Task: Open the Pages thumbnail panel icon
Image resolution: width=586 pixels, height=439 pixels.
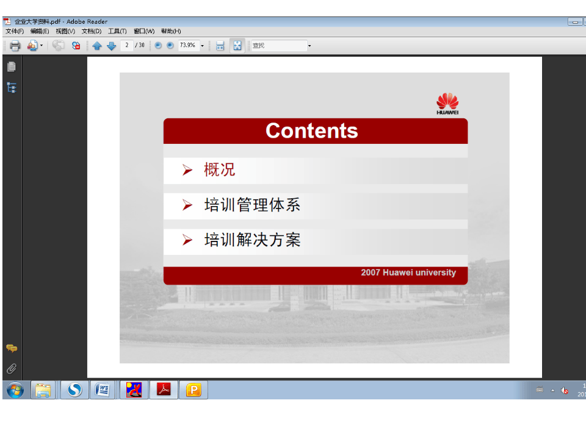Action: 12,67
